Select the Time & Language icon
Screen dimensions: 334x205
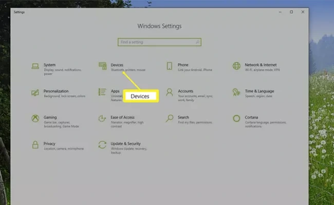point(236,92)
